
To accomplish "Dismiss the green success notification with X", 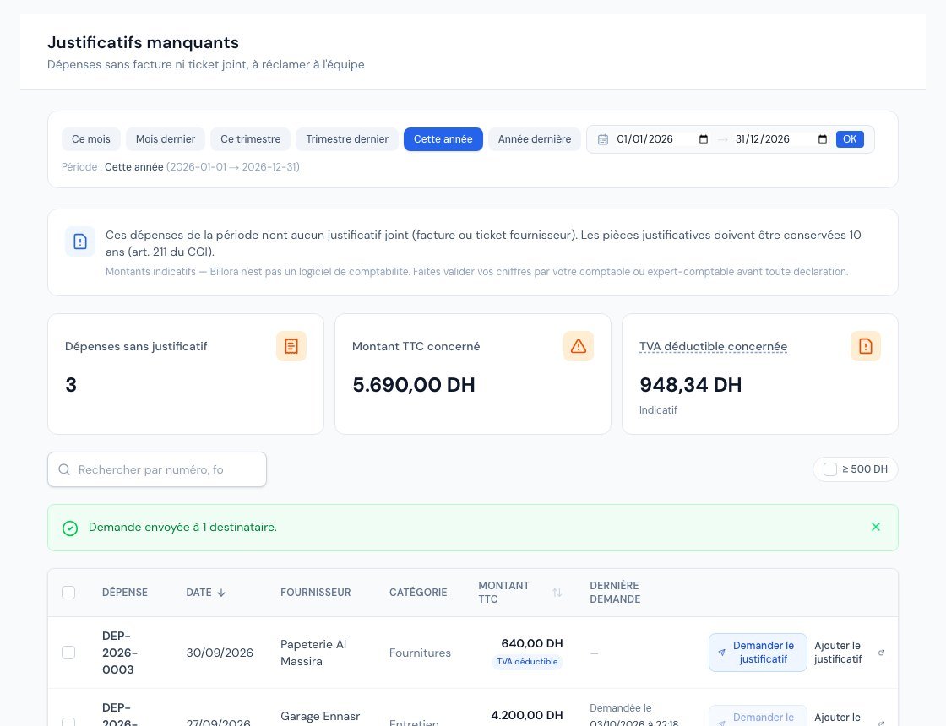I will click(876, 527).
